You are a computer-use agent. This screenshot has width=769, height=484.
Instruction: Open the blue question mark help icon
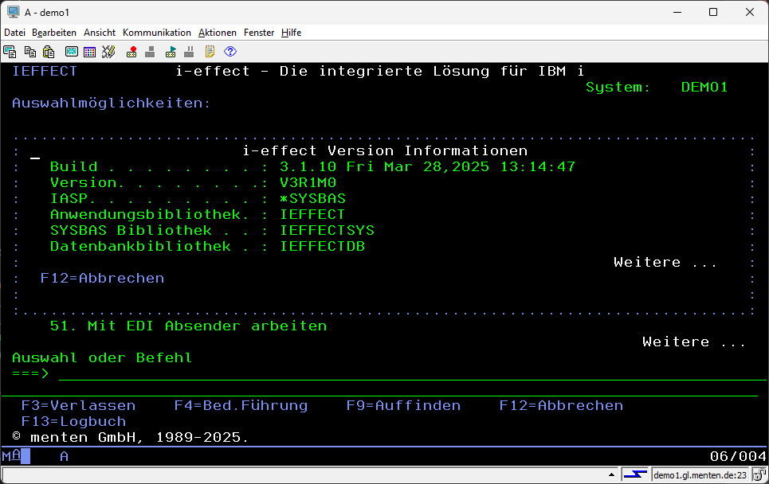coord(230,52)
